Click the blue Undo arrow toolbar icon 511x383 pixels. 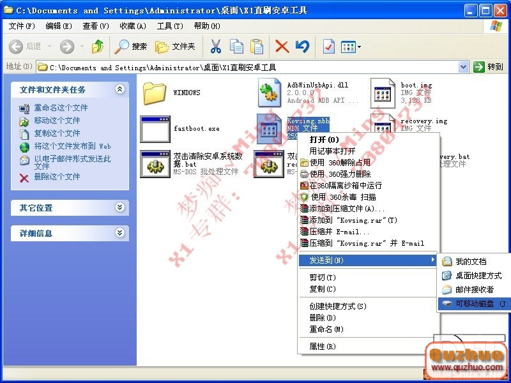coord(302,47)
